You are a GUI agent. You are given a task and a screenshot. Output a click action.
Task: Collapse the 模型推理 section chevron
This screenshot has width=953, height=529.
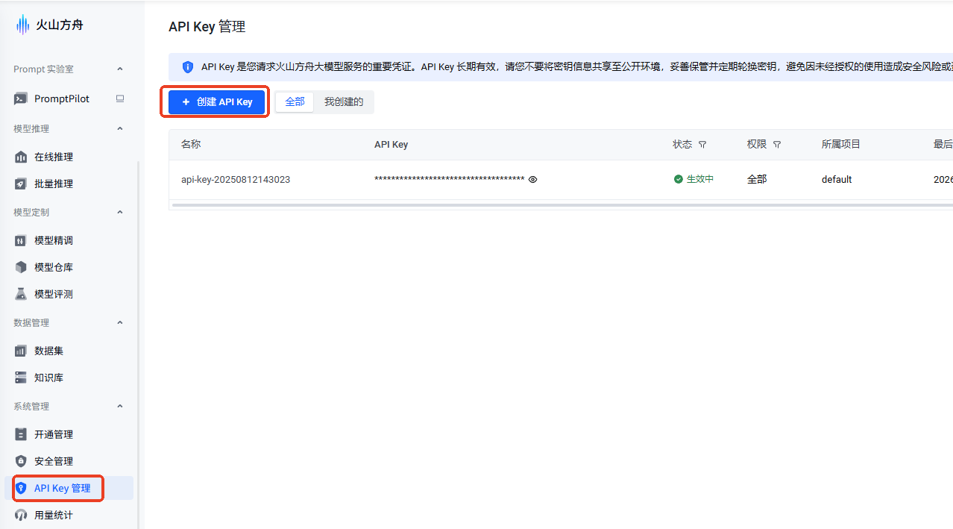coord(120,128)
